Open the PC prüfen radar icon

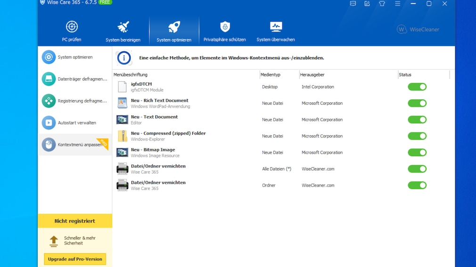point(72,27)
